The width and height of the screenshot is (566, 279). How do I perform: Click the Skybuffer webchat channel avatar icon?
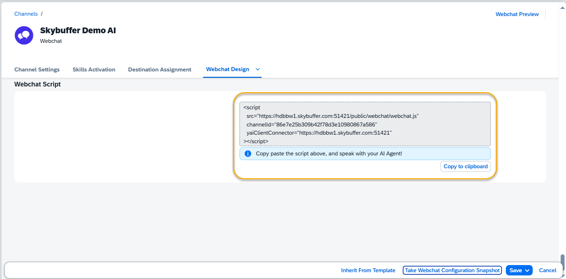click(x=24, y=35)
